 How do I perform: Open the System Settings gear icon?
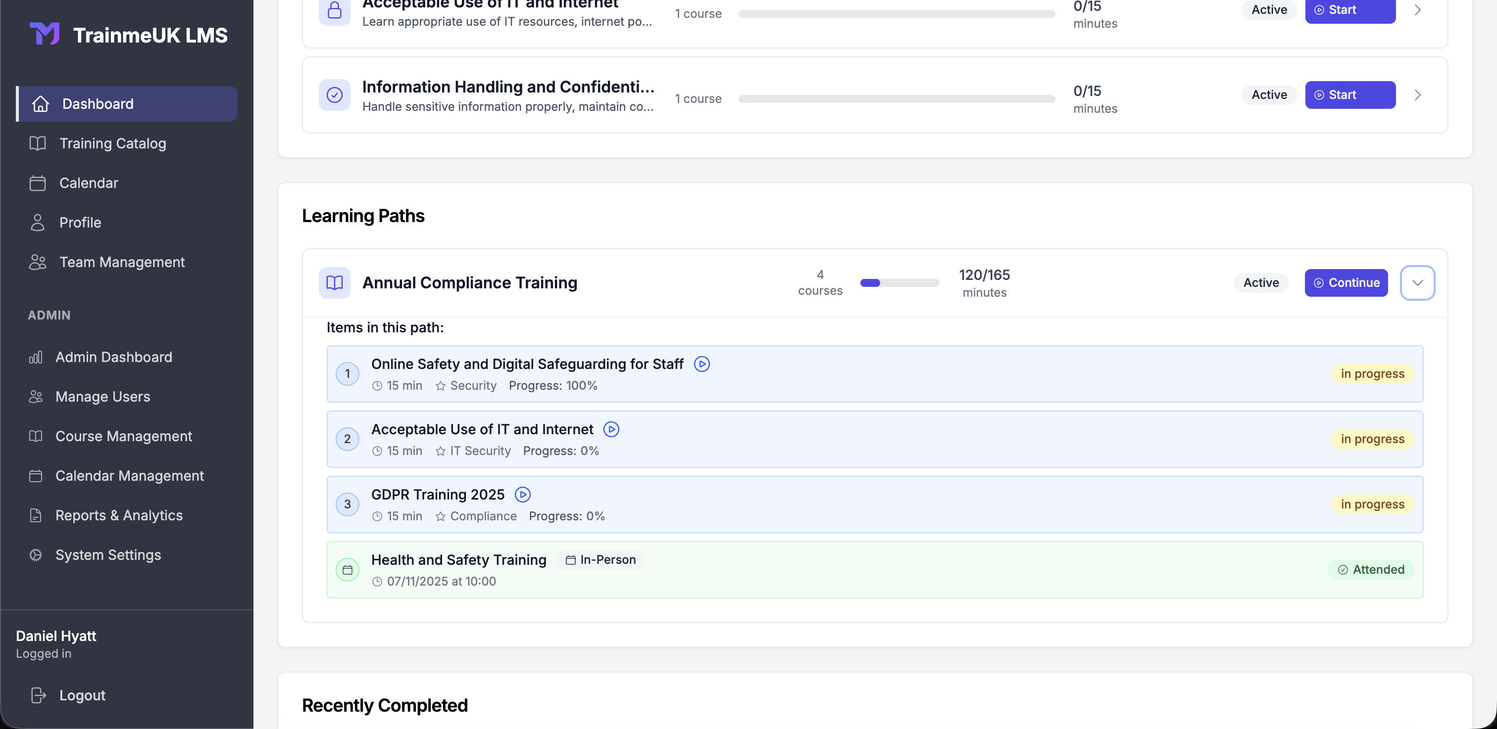36,555
